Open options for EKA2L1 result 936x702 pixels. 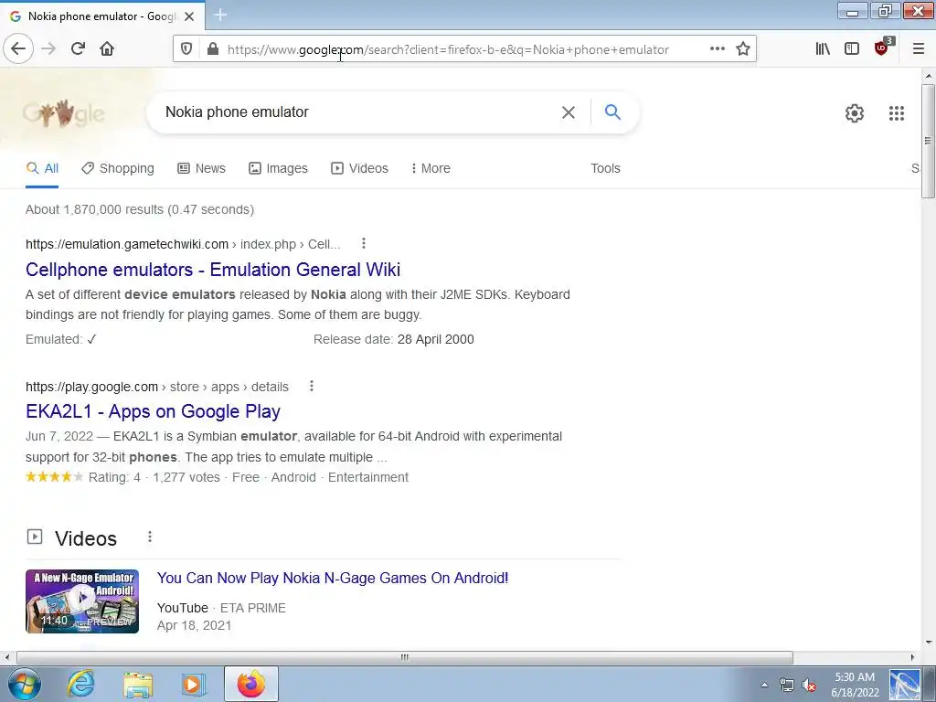[x=311, y=387]
